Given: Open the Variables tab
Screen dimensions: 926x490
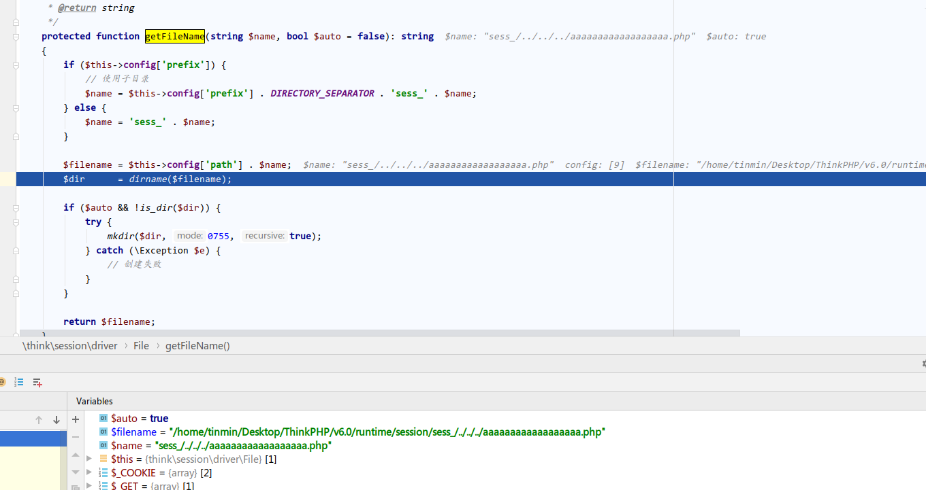Looking at the screenshot, I should (x=95, y=401).
